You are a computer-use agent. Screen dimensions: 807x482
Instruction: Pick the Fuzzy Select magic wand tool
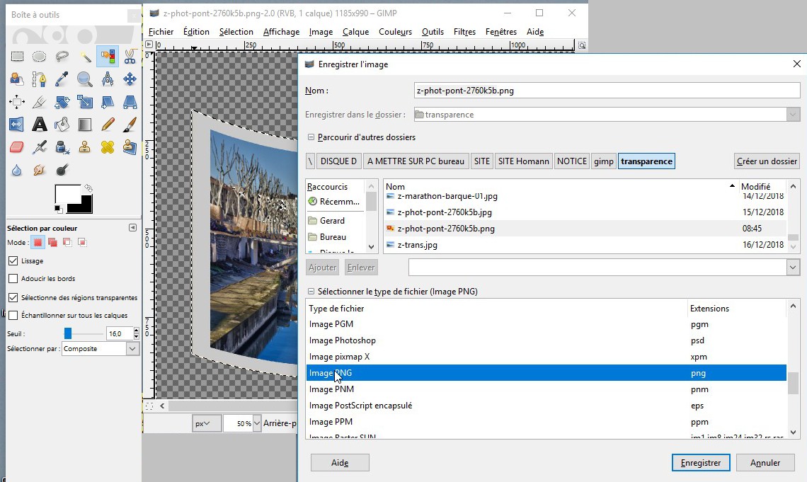coord(84,57)
